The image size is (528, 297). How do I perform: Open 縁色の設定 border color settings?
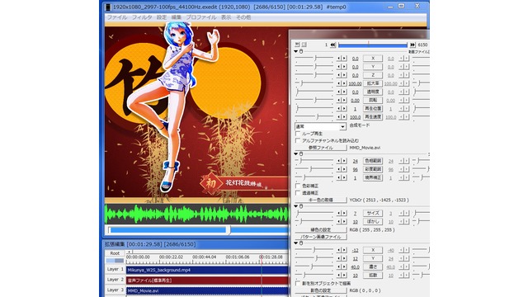click(x=321, y=229)
